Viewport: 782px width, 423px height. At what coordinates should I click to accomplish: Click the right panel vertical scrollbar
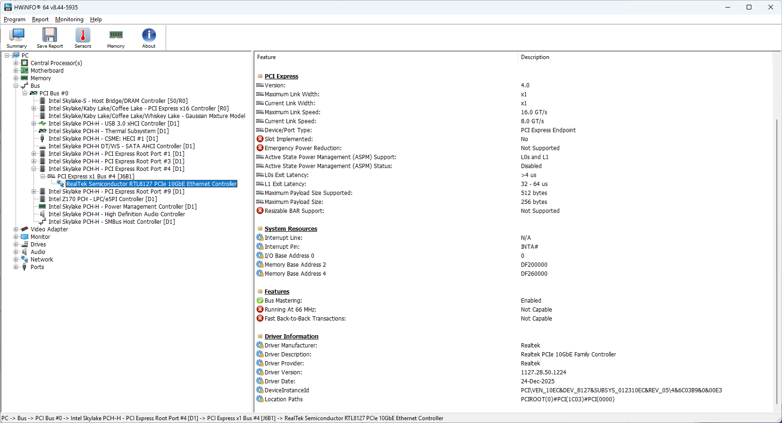[778, 262]
